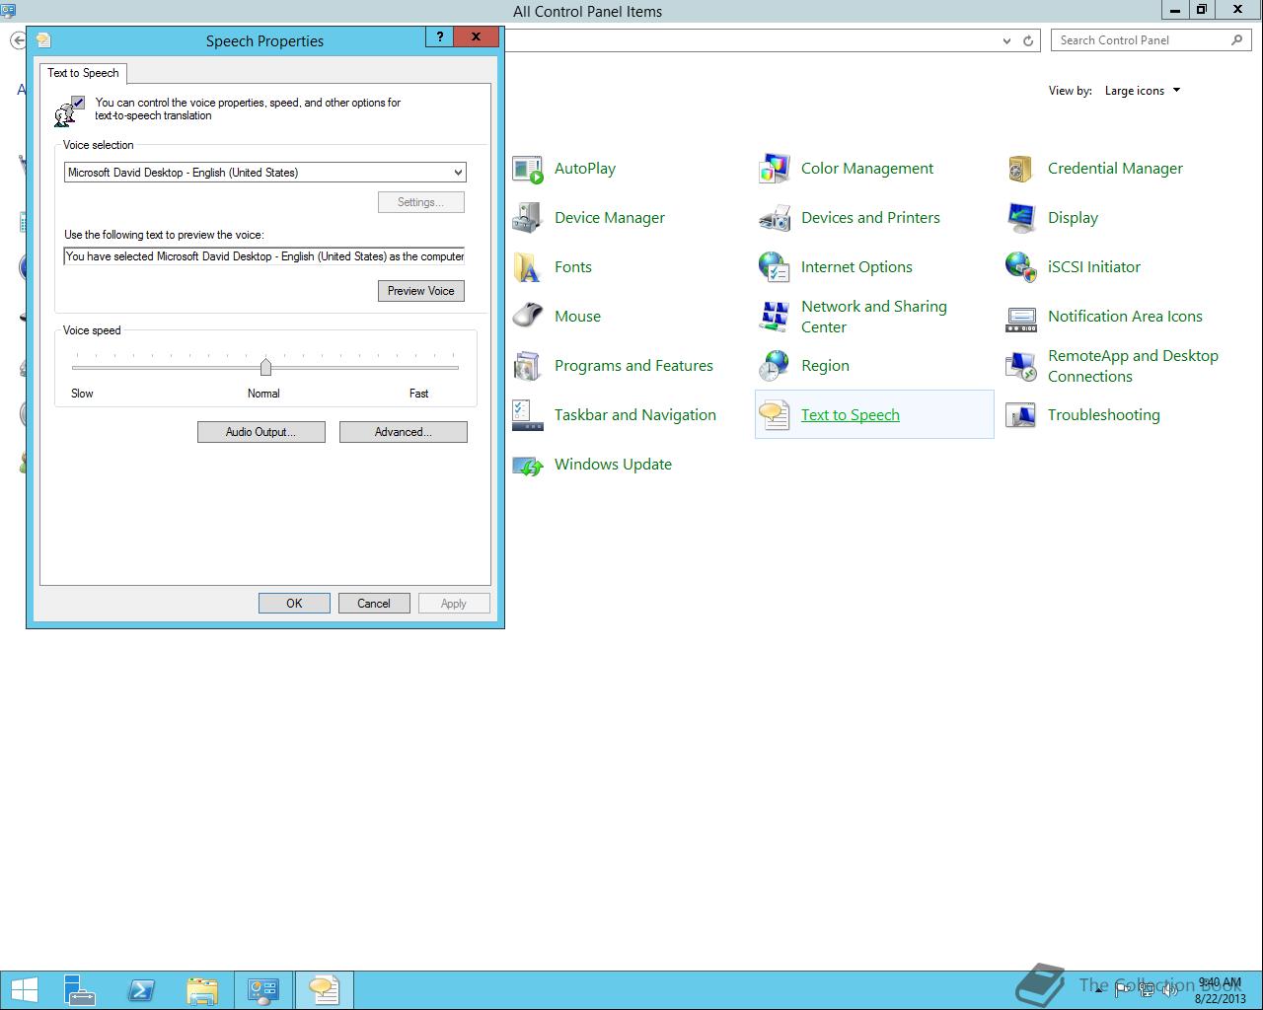Click the Network and Sharing Center link
The width and height of the screenshot is (1263, 1010).
(x=874, y=317)
